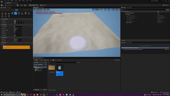
Task: Click Import in Content Browser
Action: click(41, 60)
